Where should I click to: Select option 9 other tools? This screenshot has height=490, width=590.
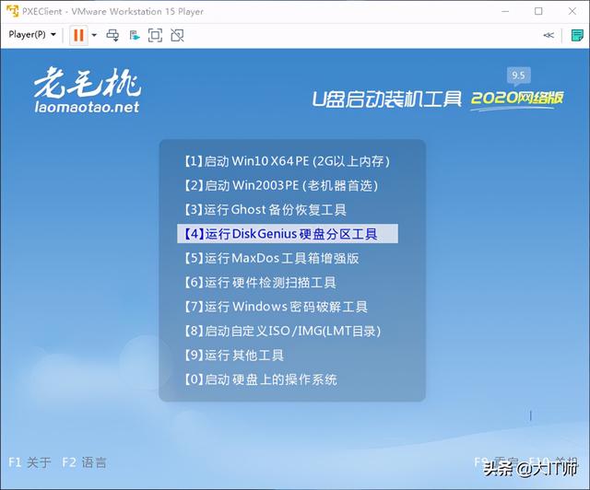click(x=287, y=355)
